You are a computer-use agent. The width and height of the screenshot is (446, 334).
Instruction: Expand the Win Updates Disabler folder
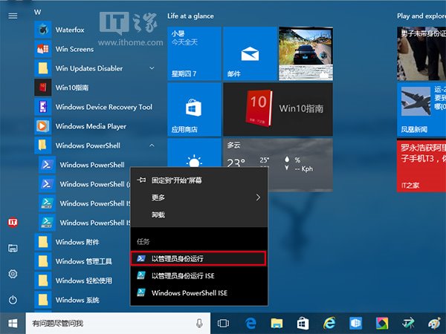(x=152, y=68)
